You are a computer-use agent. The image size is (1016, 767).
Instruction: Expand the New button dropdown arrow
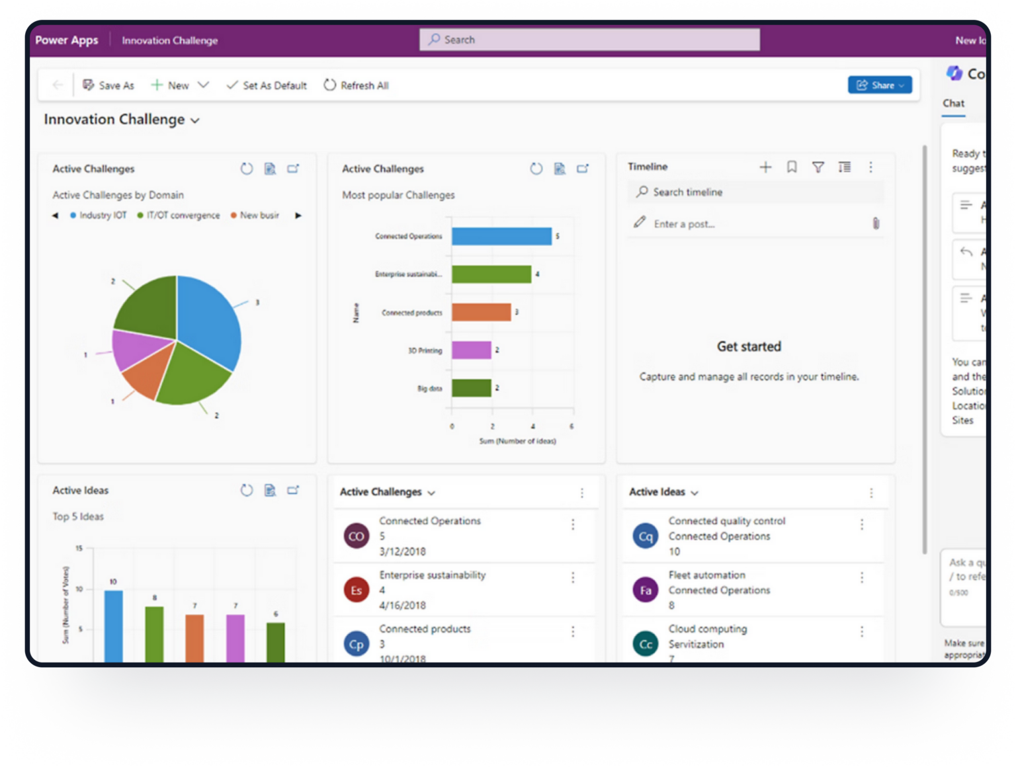pyautogui.click(x=204, y=85)
